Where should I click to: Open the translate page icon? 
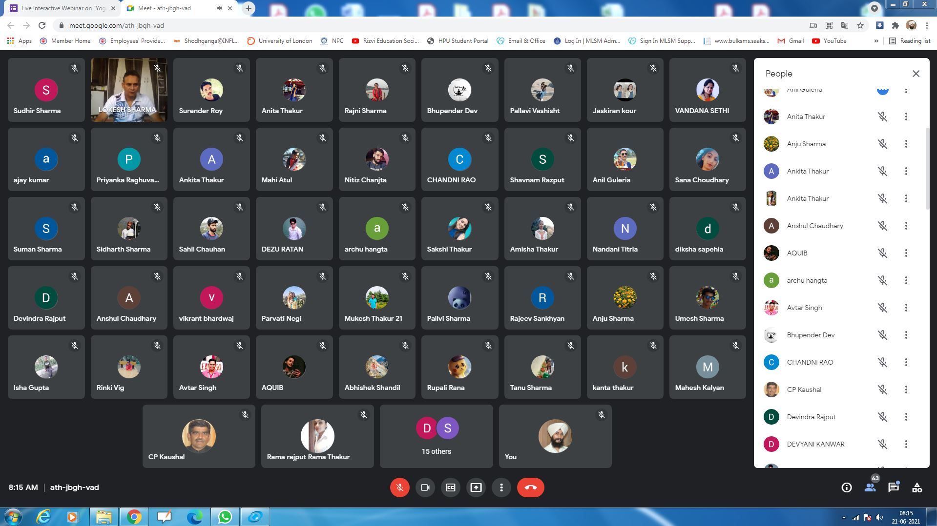(x=845, y=25)
